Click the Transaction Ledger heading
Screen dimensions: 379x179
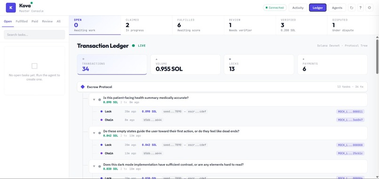tap(103, 46)
